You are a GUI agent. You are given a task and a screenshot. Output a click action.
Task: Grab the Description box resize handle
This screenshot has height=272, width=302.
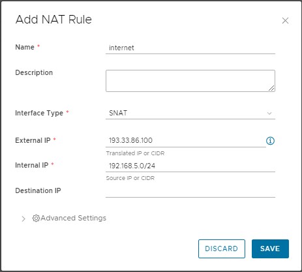tap(271, 88)
